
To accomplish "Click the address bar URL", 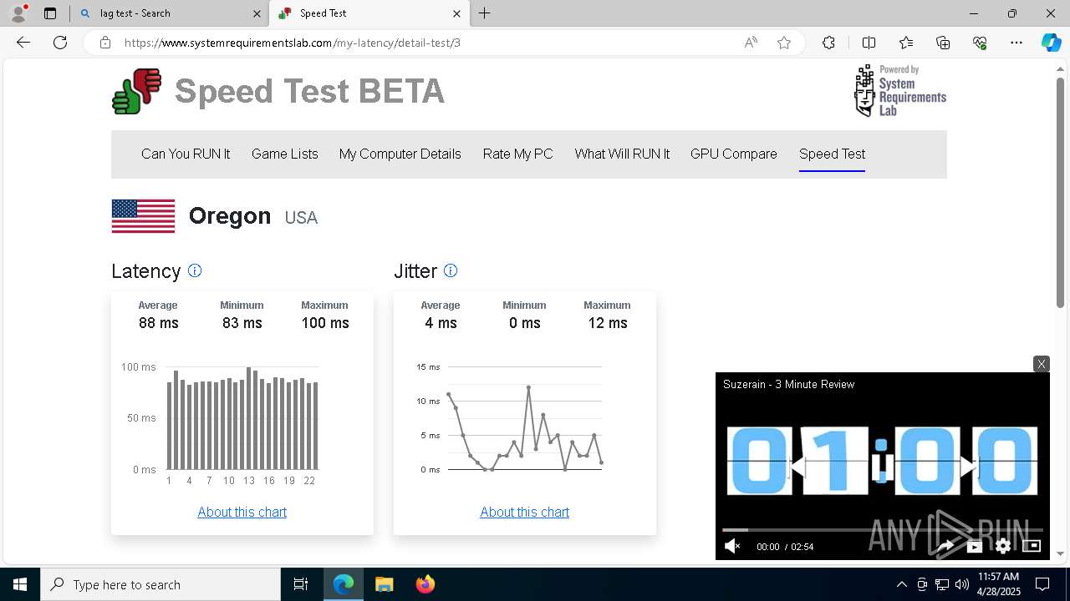I will tap(293, 43).
